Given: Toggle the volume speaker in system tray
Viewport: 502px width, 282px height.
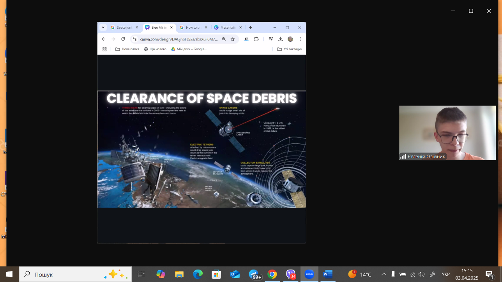Looking at the screenshot, I should tap(421, 275).
